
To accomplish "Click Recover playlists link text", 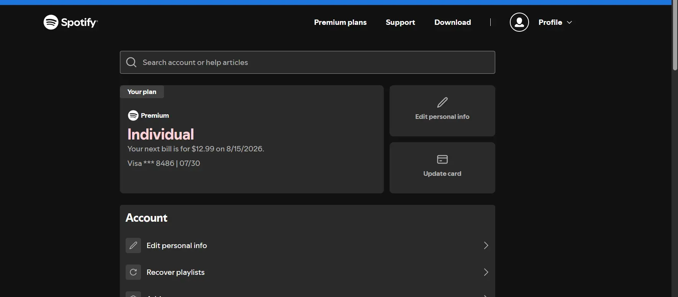I will [x=175, y=272].
